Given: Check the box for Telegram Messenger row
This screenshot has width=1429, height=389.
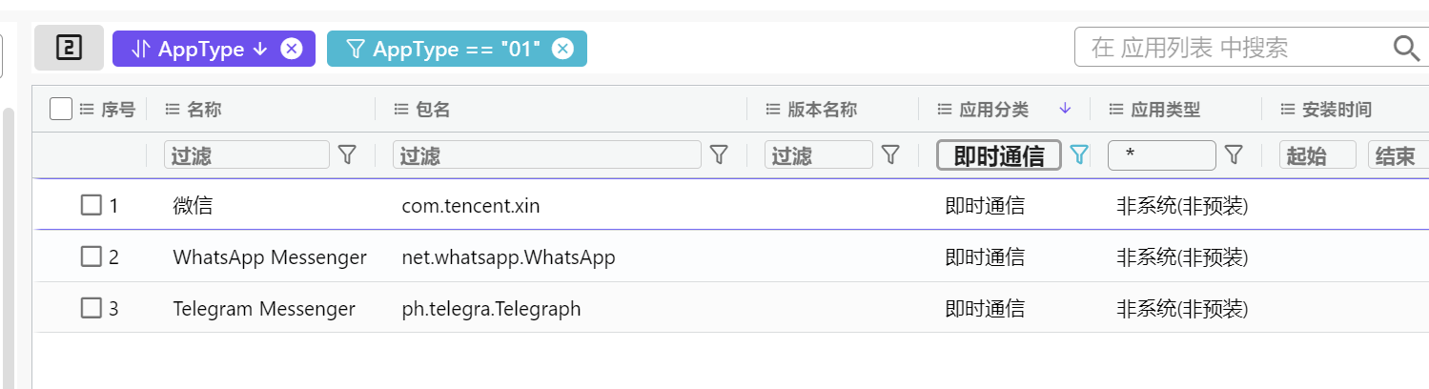Looking at the screenshot, I should pos(91,308).
